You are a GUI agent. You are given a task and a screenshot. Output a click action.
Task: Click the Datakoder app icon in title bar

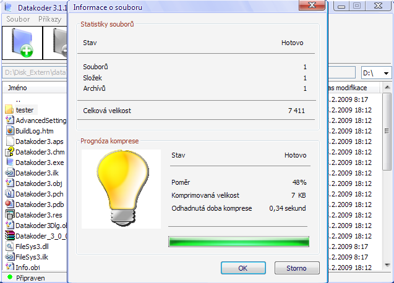click(x=8, y=7)
